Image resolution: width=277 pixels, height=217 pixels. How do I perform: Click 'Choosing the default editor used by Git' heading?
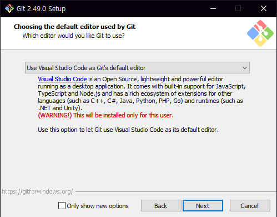tap(74, 27)
